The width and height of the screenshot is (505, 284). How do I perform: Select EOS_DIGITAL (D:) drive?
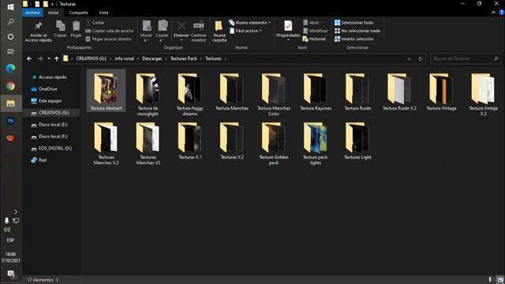point(51,148)
